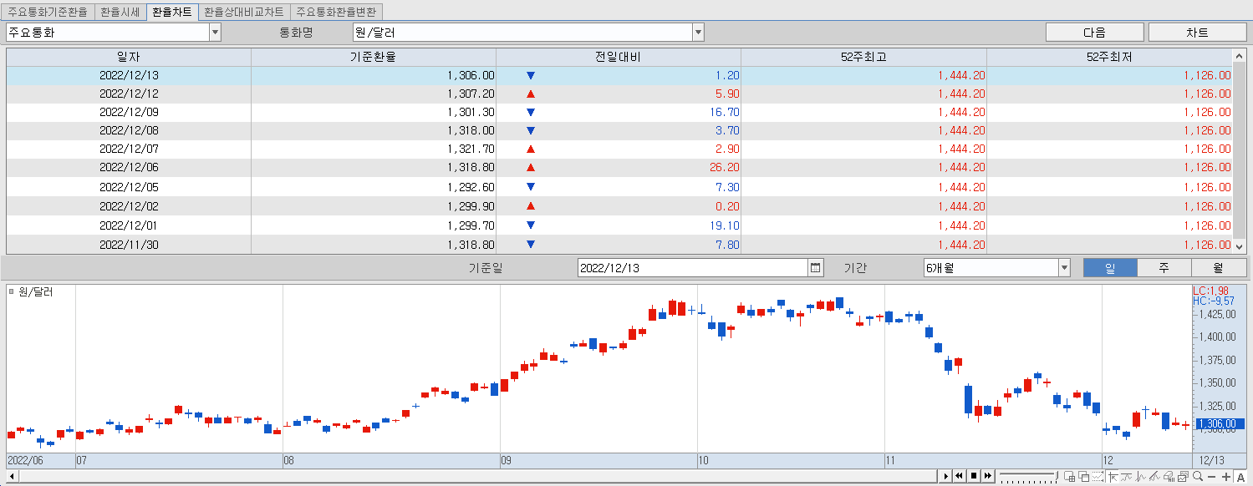Switch to the 환율차트 tab

coord(171,13)
